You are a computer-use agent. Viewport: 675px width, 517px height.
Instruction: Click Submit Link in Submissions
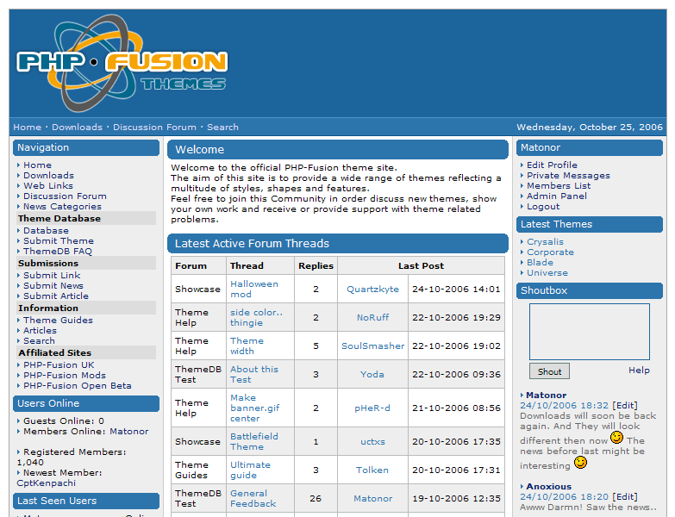coord(52,275)
